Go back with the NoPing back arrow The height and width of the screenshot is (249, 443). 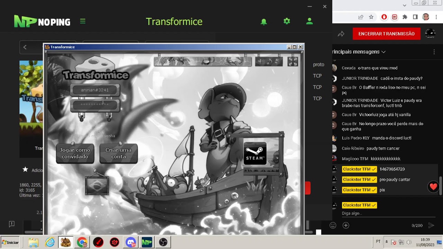click(25, 47)
